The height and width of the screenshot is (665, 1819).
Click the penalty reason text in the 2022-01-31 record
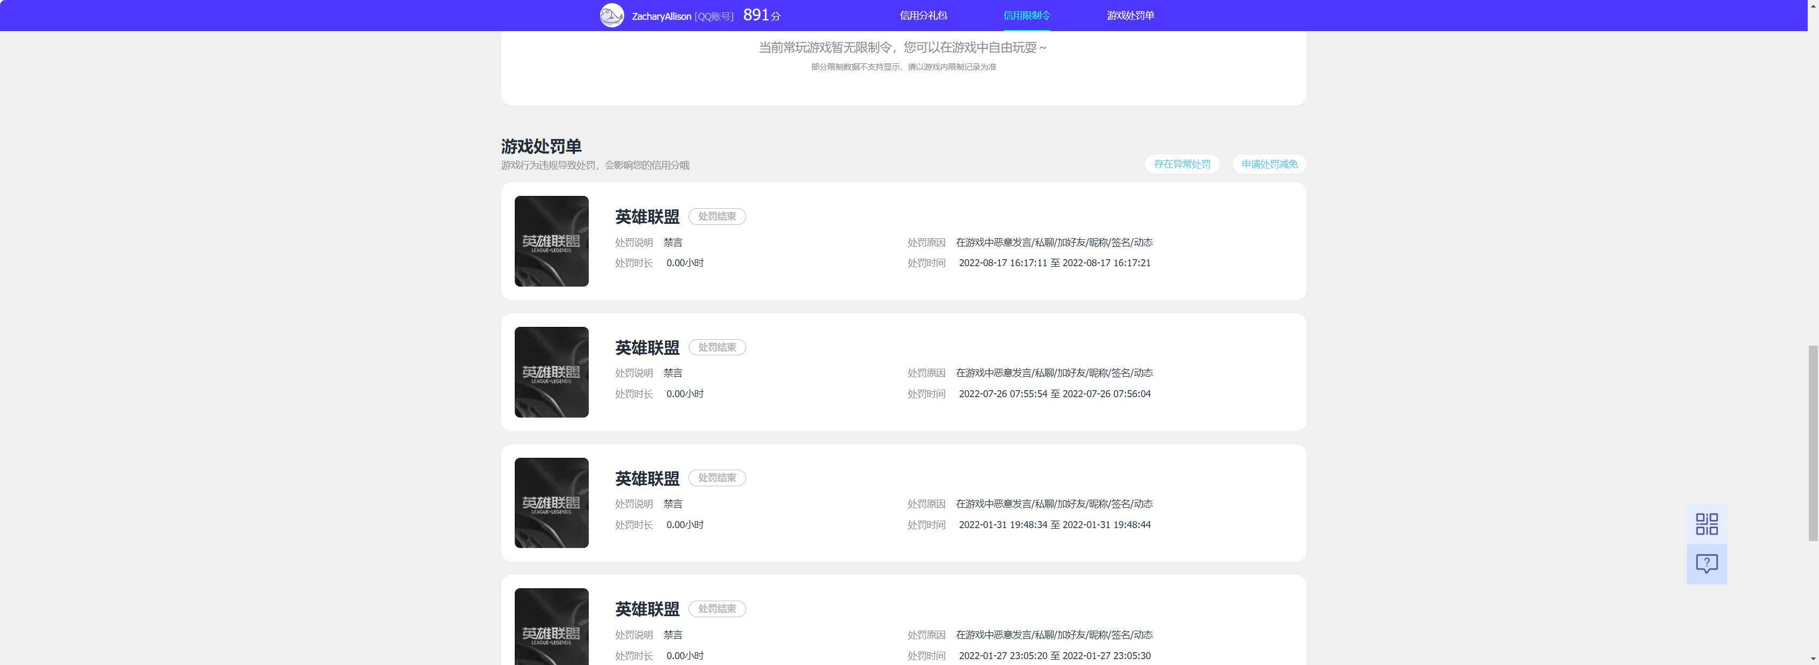tap(1054, 504)
